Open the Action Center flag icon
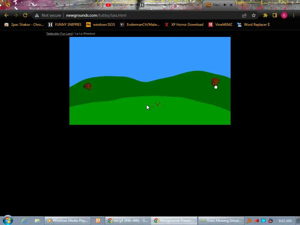Screen dimensions: 300x225 [x=257, y=221]
